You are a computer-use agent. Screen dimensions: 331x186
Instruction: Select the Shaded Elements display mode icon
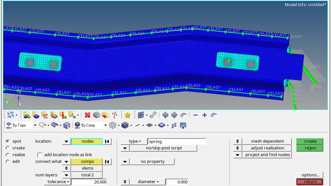(x=125, y=125)
